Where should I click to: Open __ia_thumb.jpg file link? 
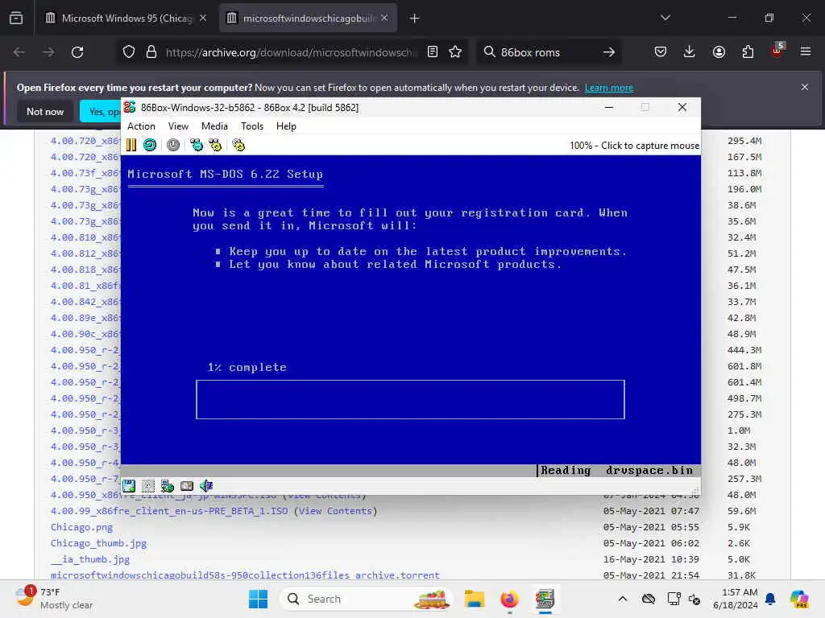pyautogui.click(x=90, y=559)
